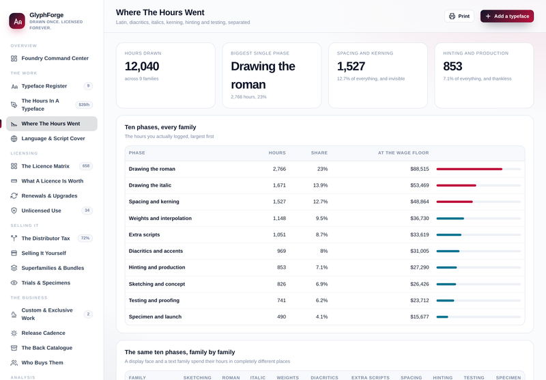Open Unlicensed Use section

52,211
